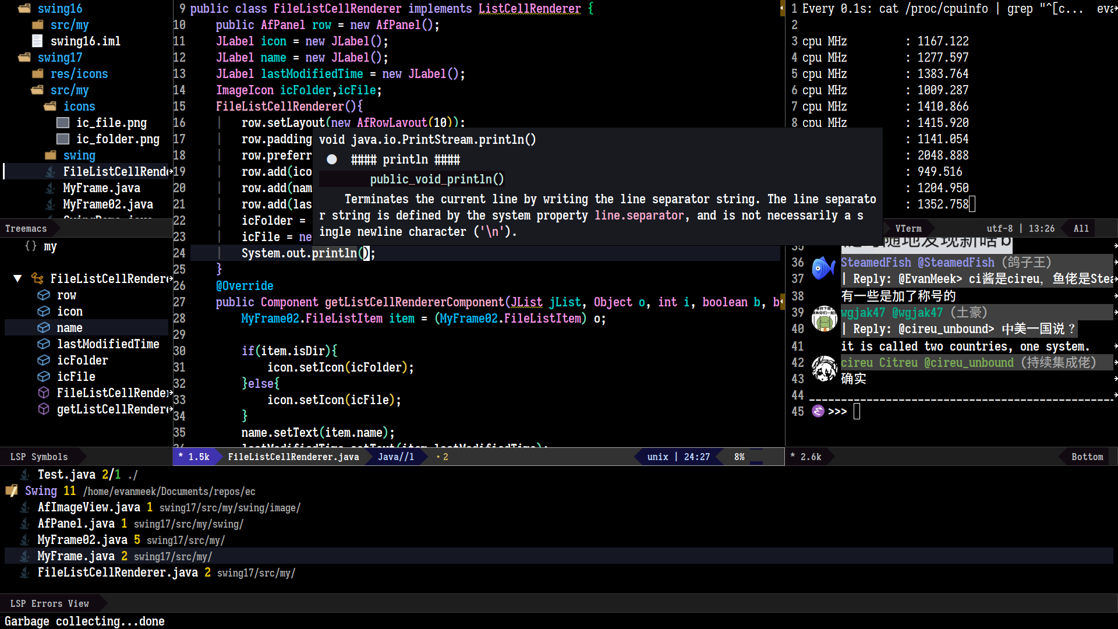Click the chat prompt purple icon

point(818,412)
